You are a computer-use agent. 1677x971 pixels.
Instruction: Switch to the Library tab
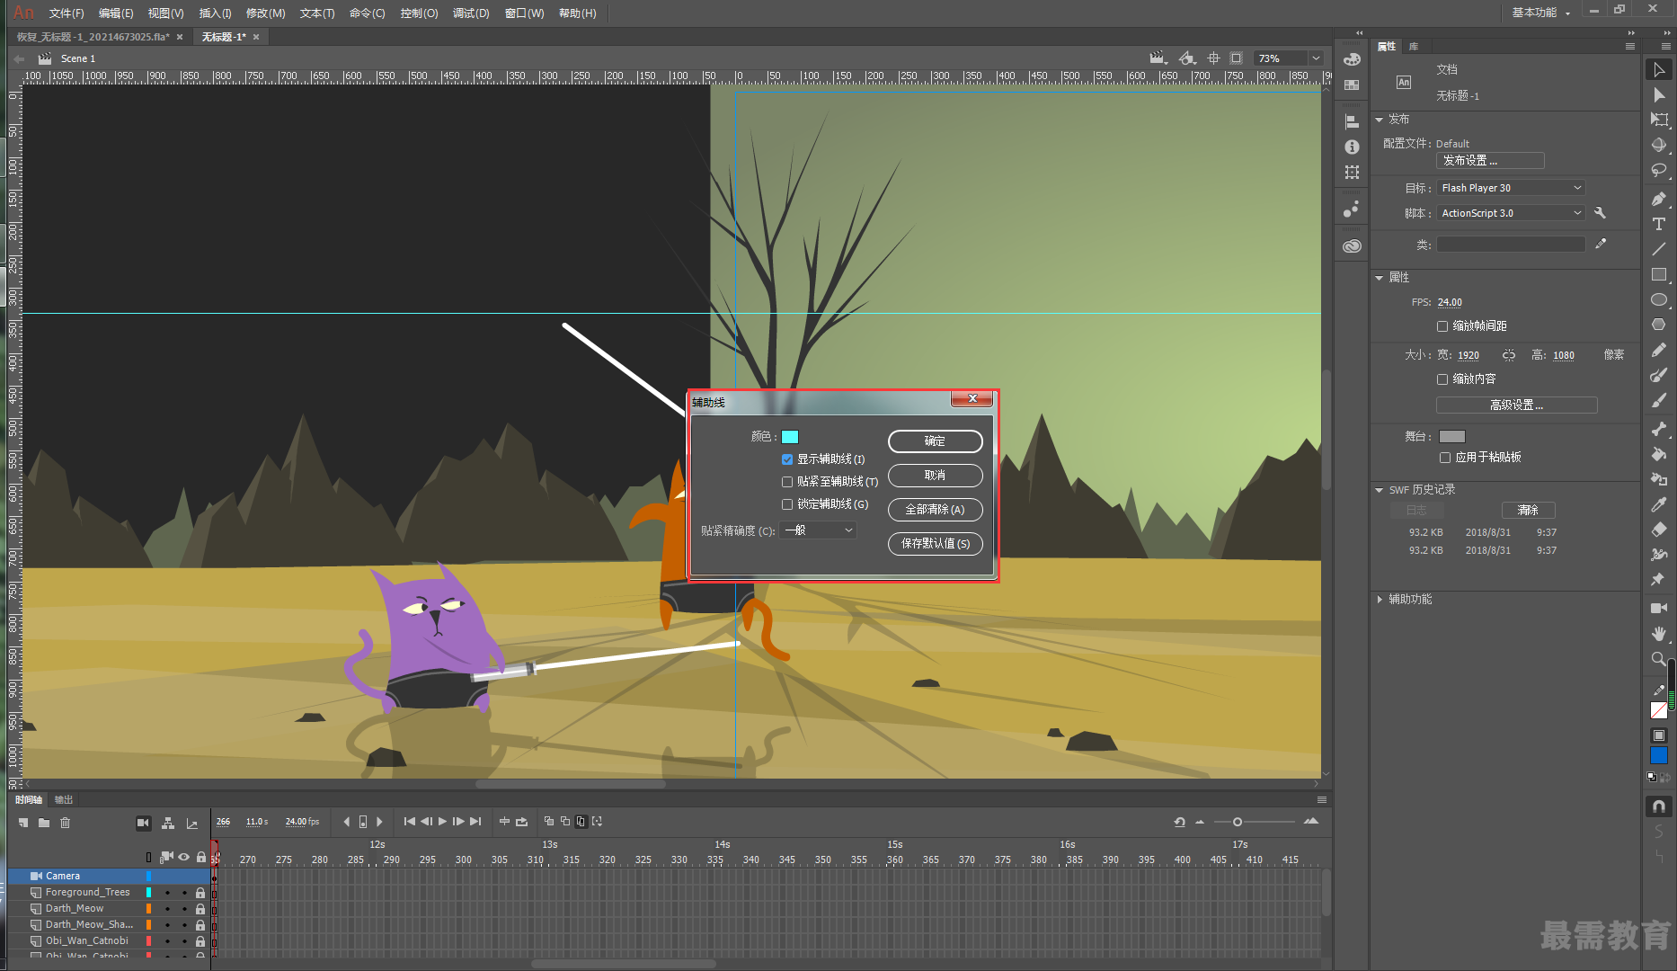tap(1414, 46)
